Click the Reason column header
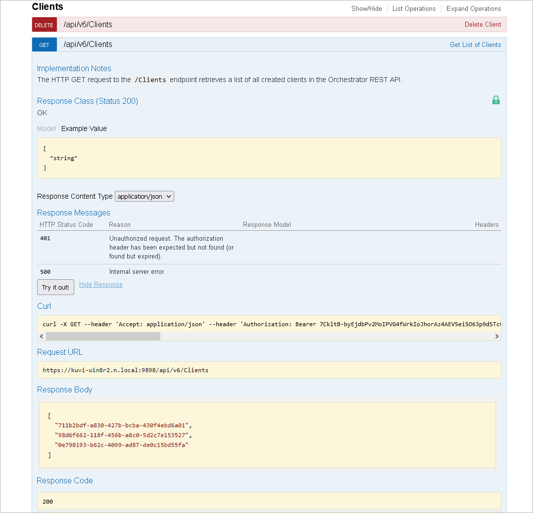Image resolution: width=533 pixels, height=513 pixels. 120,224
